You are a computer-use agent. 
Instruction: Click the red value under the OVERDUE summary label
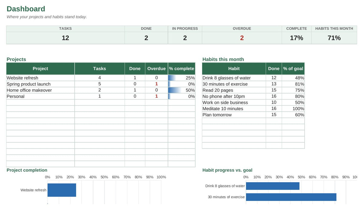242,38
